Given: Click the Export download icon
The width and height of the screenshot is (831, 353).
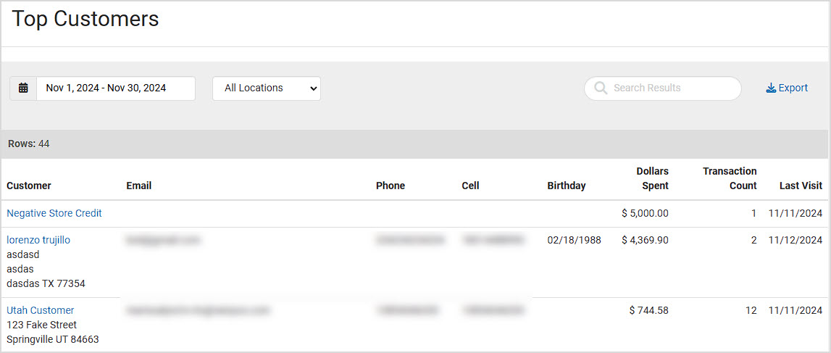Looking at the screenshot, I should click(x=771, y=88).
